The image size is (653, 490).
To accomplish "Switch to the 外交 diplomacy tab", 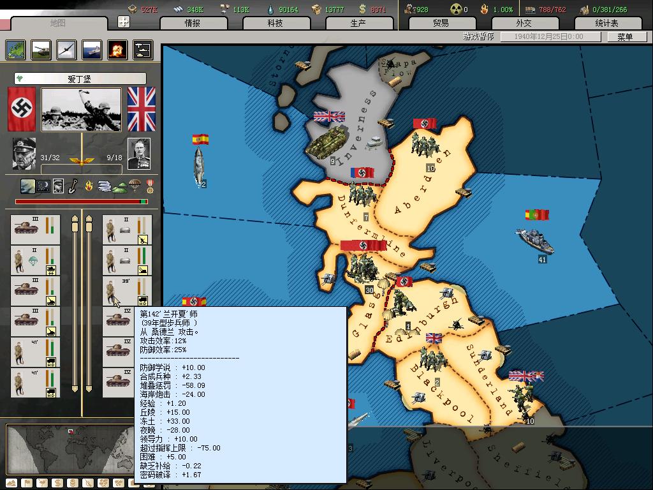I will click(524, 24).
